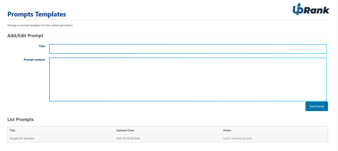338x151 pixels.
Task: Focus the Title input field
Action: pyautogui.click(x=188, y=49)
